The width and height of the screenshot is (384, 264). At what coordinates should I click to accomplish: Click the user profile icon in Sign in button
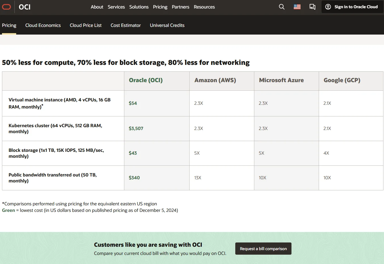coord(328,7)
